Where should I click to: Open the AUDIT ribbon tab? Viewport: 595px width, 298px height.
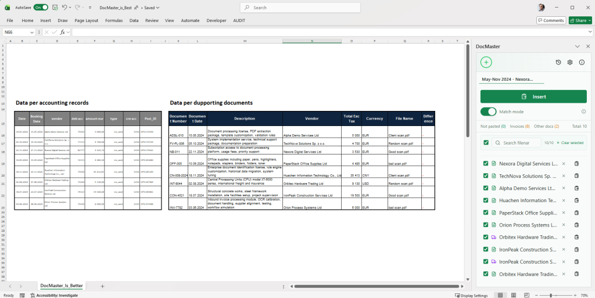(239, 20)
